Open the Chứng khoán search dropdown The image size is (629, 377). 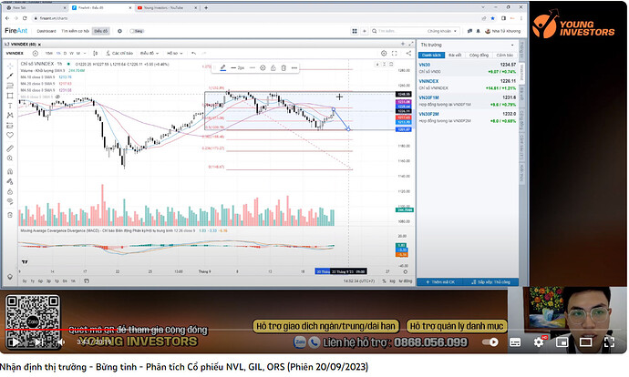tap(441, 31)
